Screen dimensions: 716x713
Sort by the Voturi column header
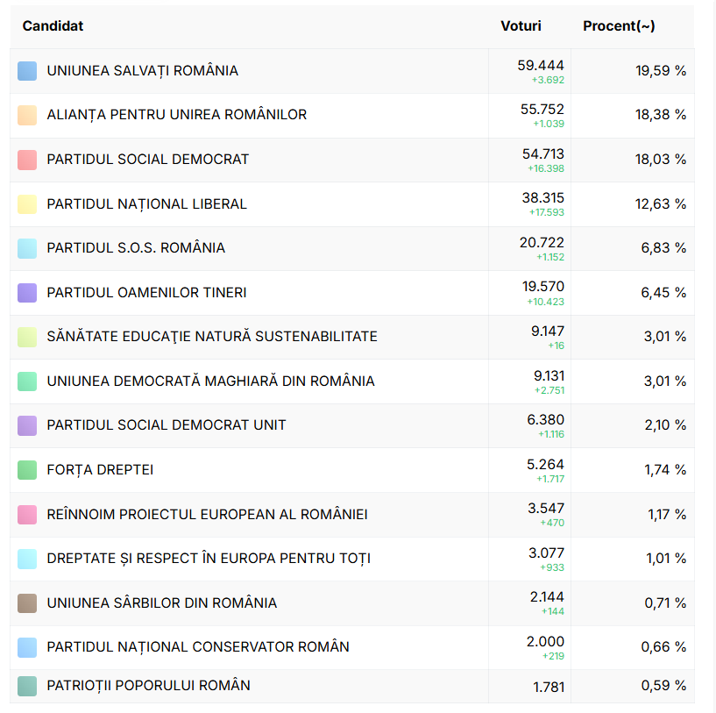coord(521,26)
